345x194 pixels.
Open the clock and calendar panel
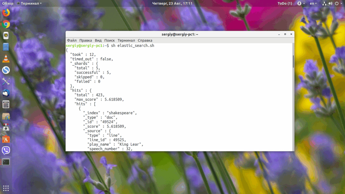172,3
